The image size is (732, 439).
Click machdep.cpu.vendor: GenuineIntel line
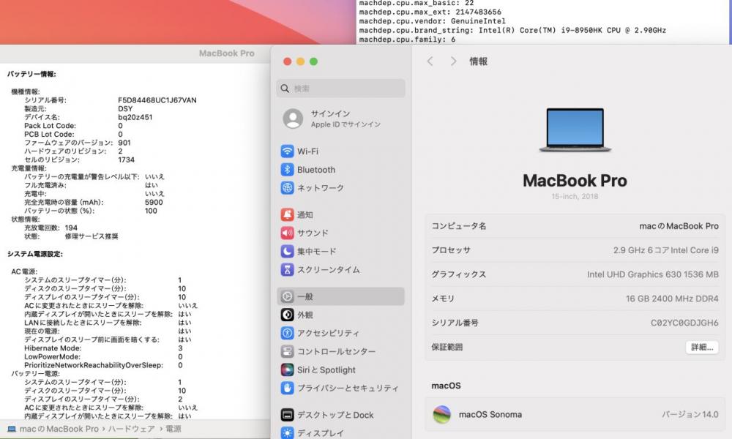pyautogui.click(x=432, y=21)
